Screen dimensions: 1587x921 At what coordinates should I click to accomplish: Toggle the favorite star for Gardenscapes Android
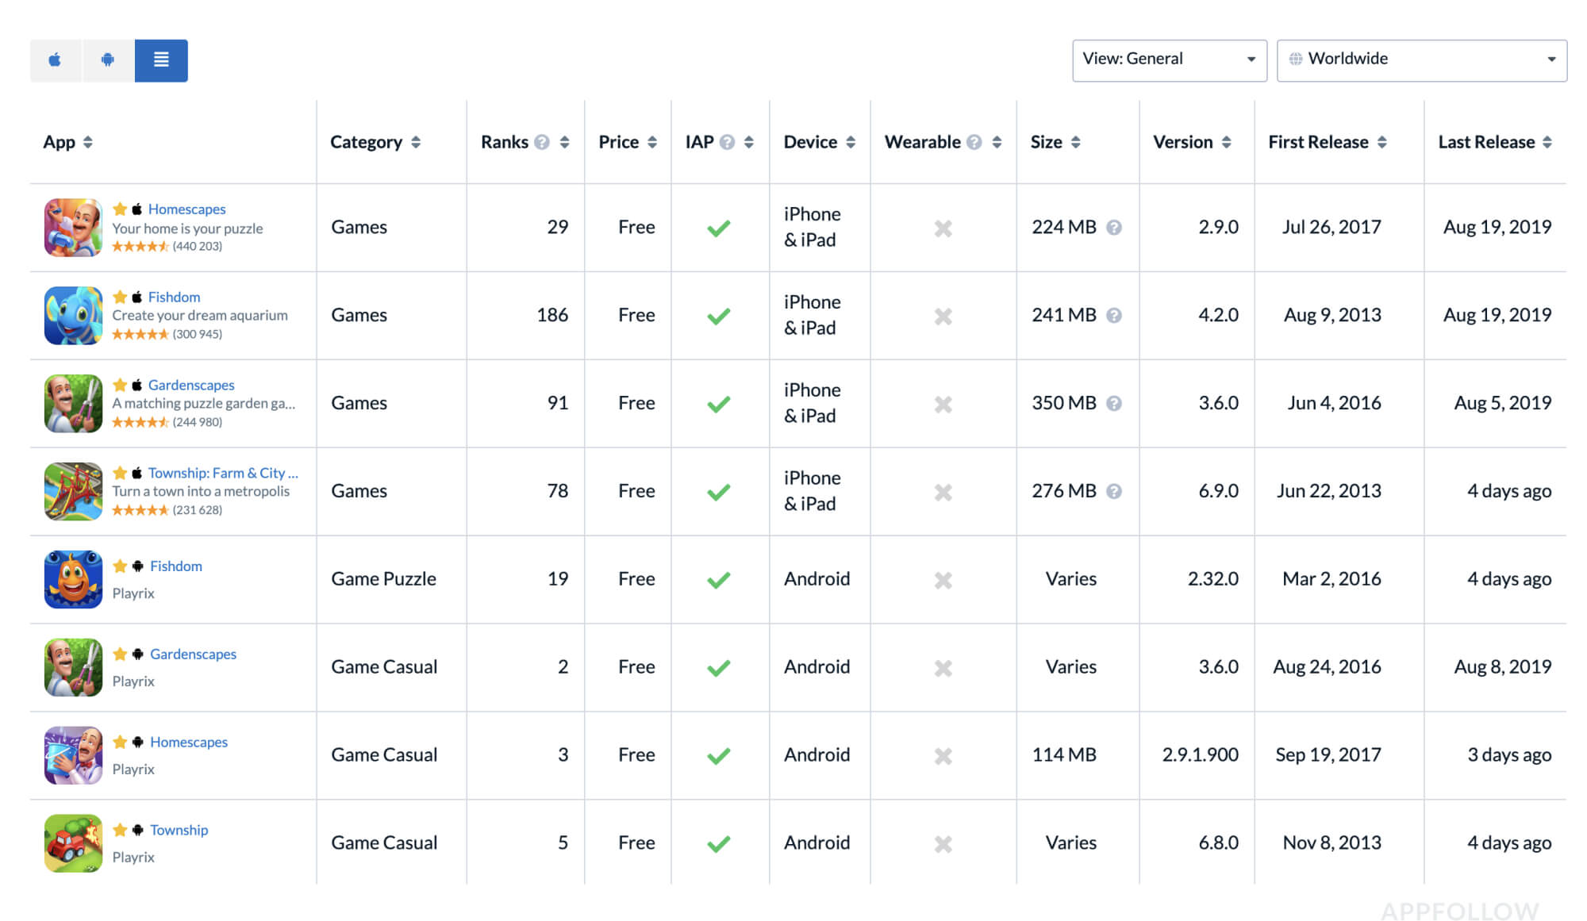coord(120,654)
